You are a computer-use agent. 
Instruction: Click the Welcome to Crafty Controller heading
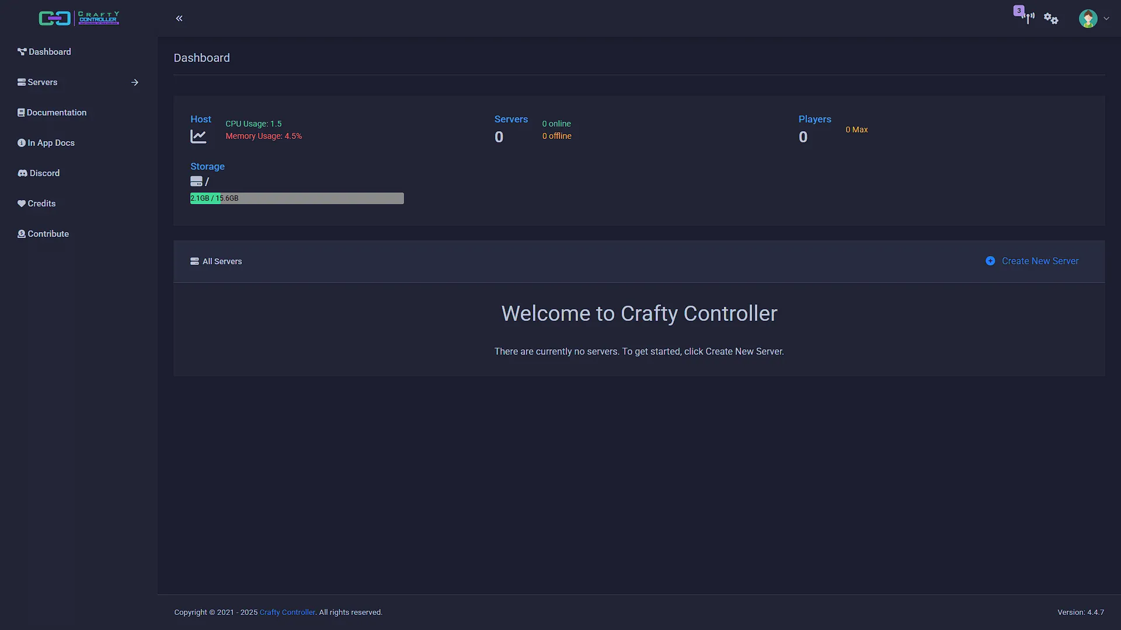639,313
